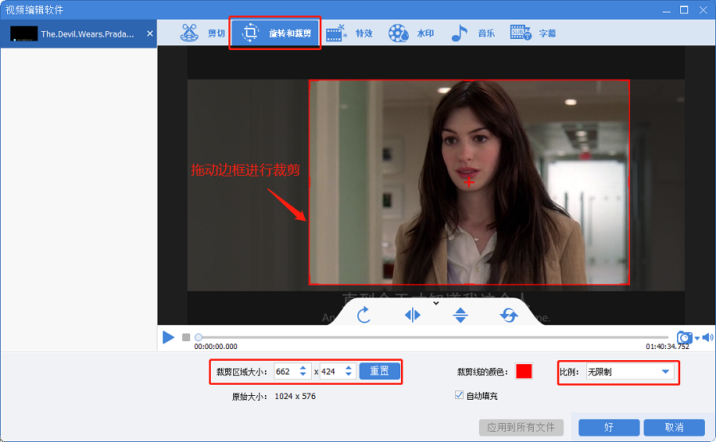Confirm with the 好 button

click(609, 428)
